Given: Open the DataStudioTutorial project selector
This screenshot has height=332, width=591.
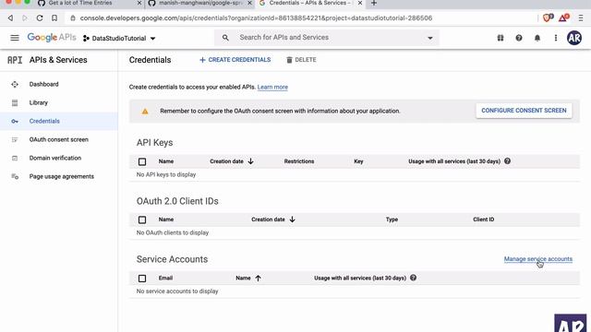Looking at the screenshot, I should [x=119, y=39].
